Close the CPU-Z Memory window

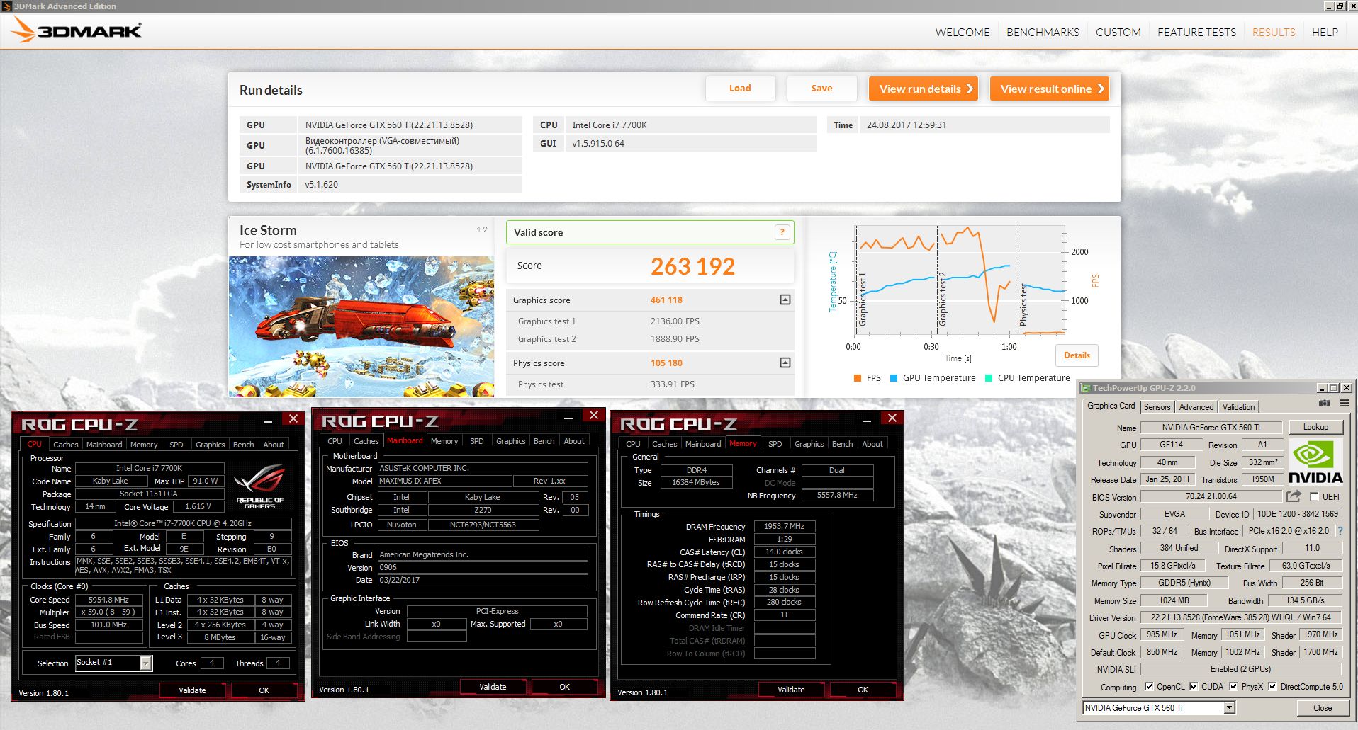click(x=892, y=418)
